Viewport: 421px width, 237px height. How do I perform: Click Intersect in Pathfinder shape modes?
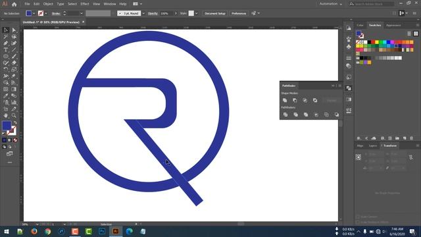click(305, 100)
